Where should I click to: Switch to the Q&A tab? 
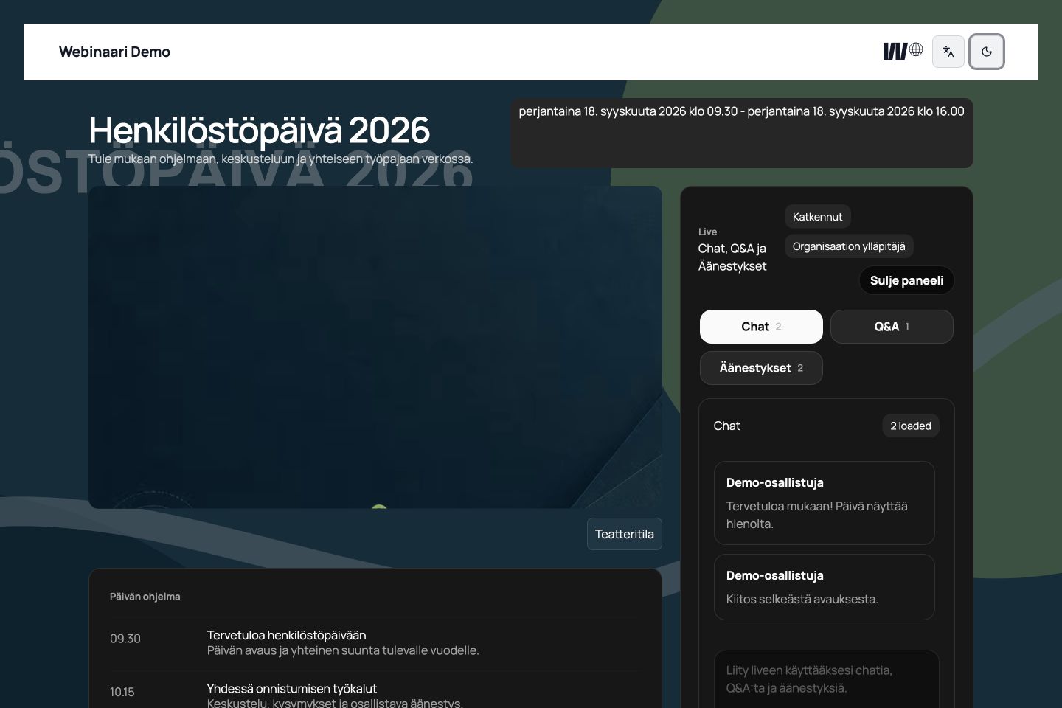click(892, 327)
